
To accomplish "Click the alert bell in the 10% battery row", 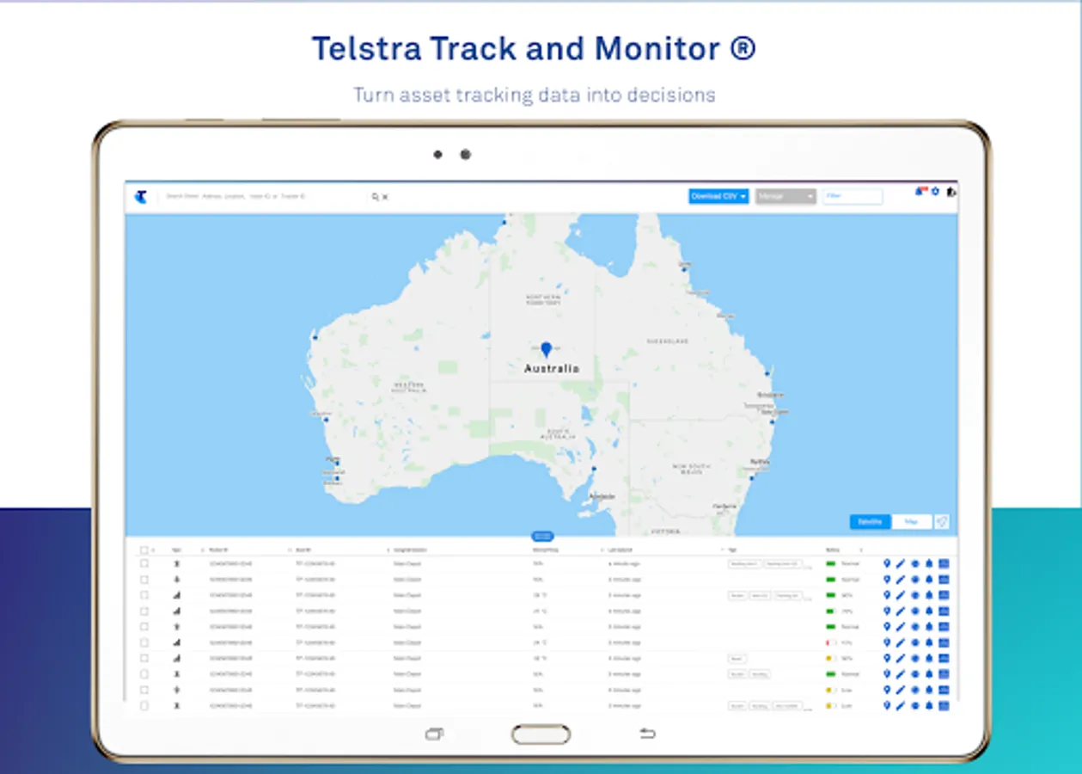I will click(929, 642).
